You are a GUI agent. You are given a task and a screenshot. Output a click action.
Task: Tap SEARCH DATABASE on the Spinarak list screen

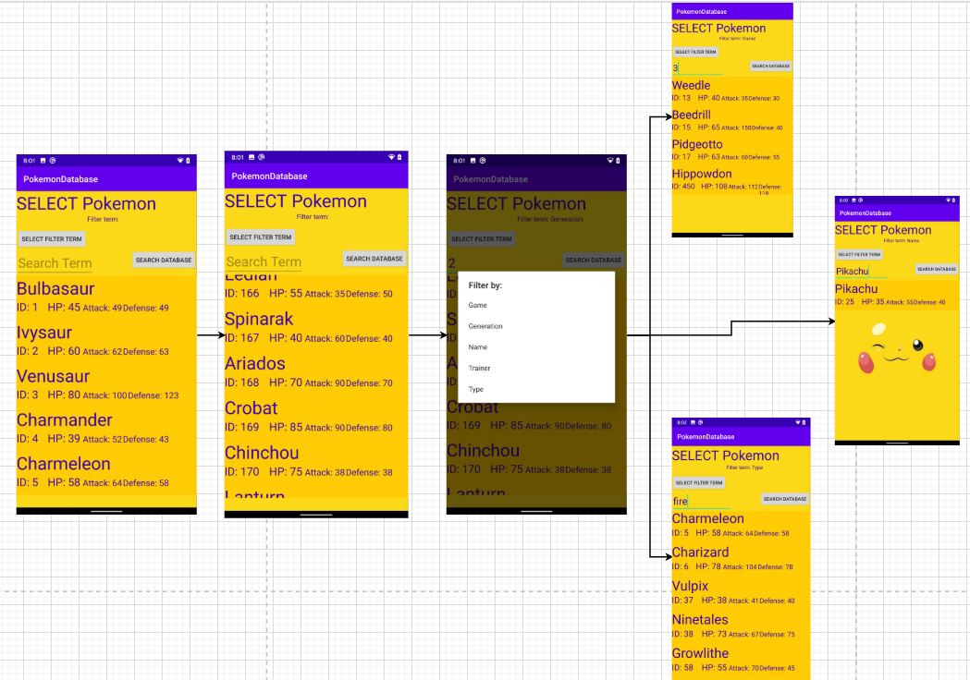click(x=374, y=259)
